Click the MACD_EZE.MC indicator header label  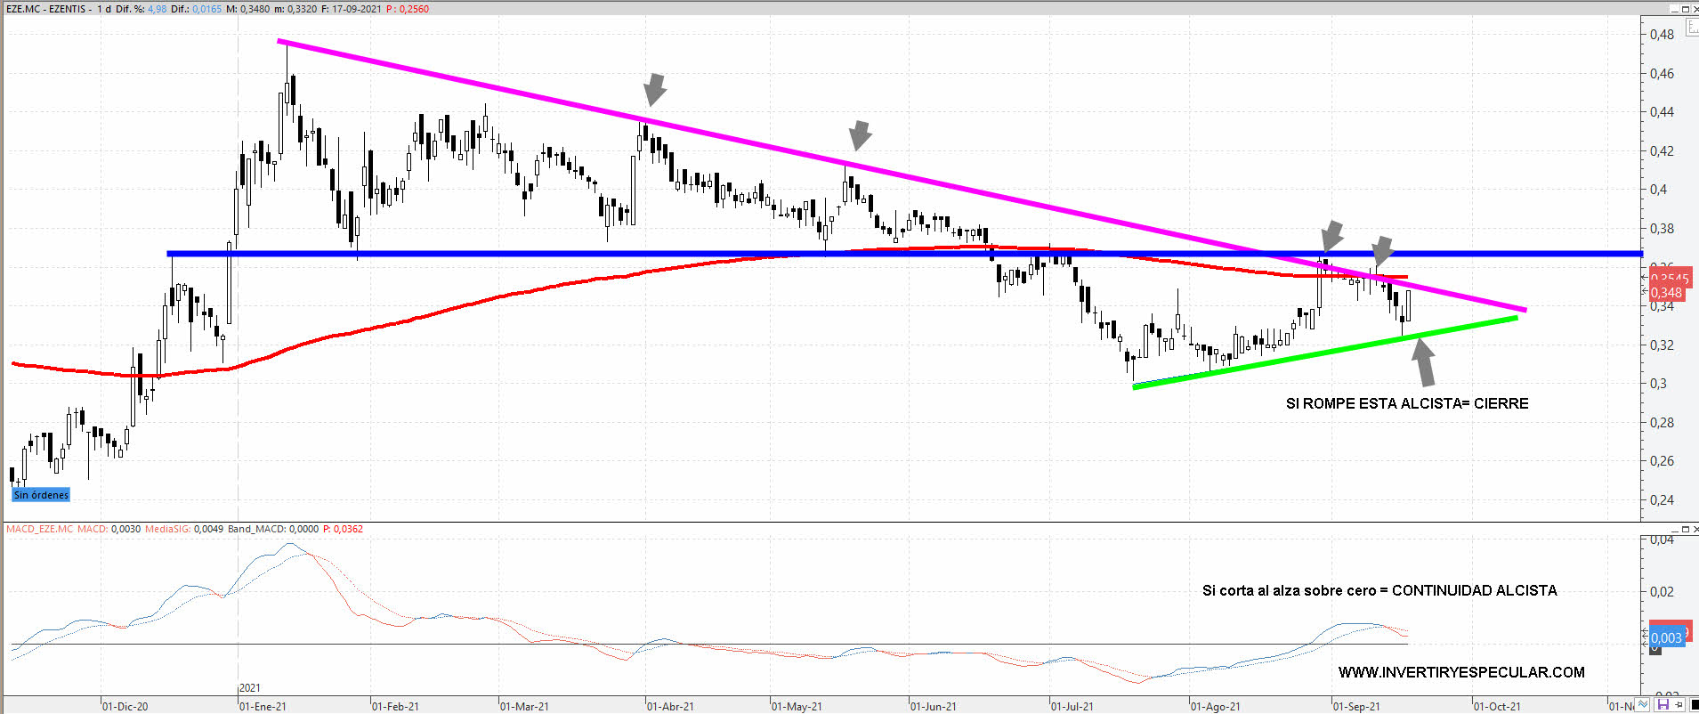[x=39, y=529]
